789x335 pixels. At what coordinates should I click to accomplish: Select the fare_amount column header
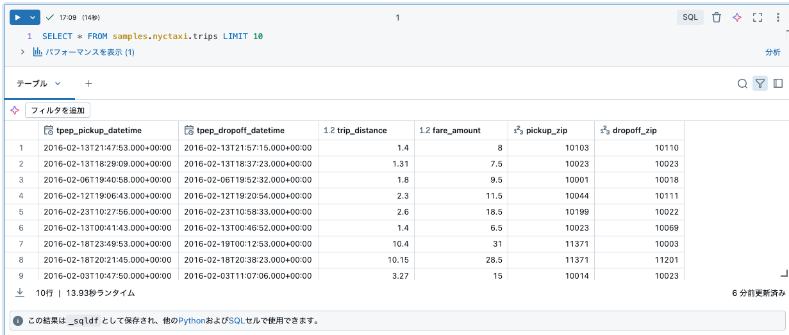(461, 130)
